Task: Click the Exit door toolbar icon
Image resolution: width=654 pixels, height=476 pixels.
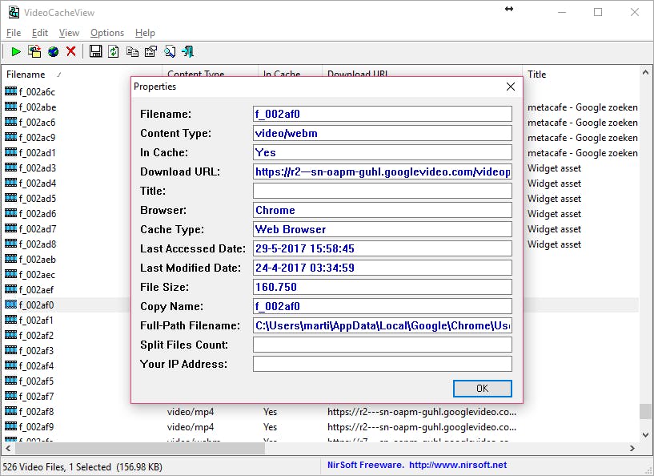Action: point(187,52)
